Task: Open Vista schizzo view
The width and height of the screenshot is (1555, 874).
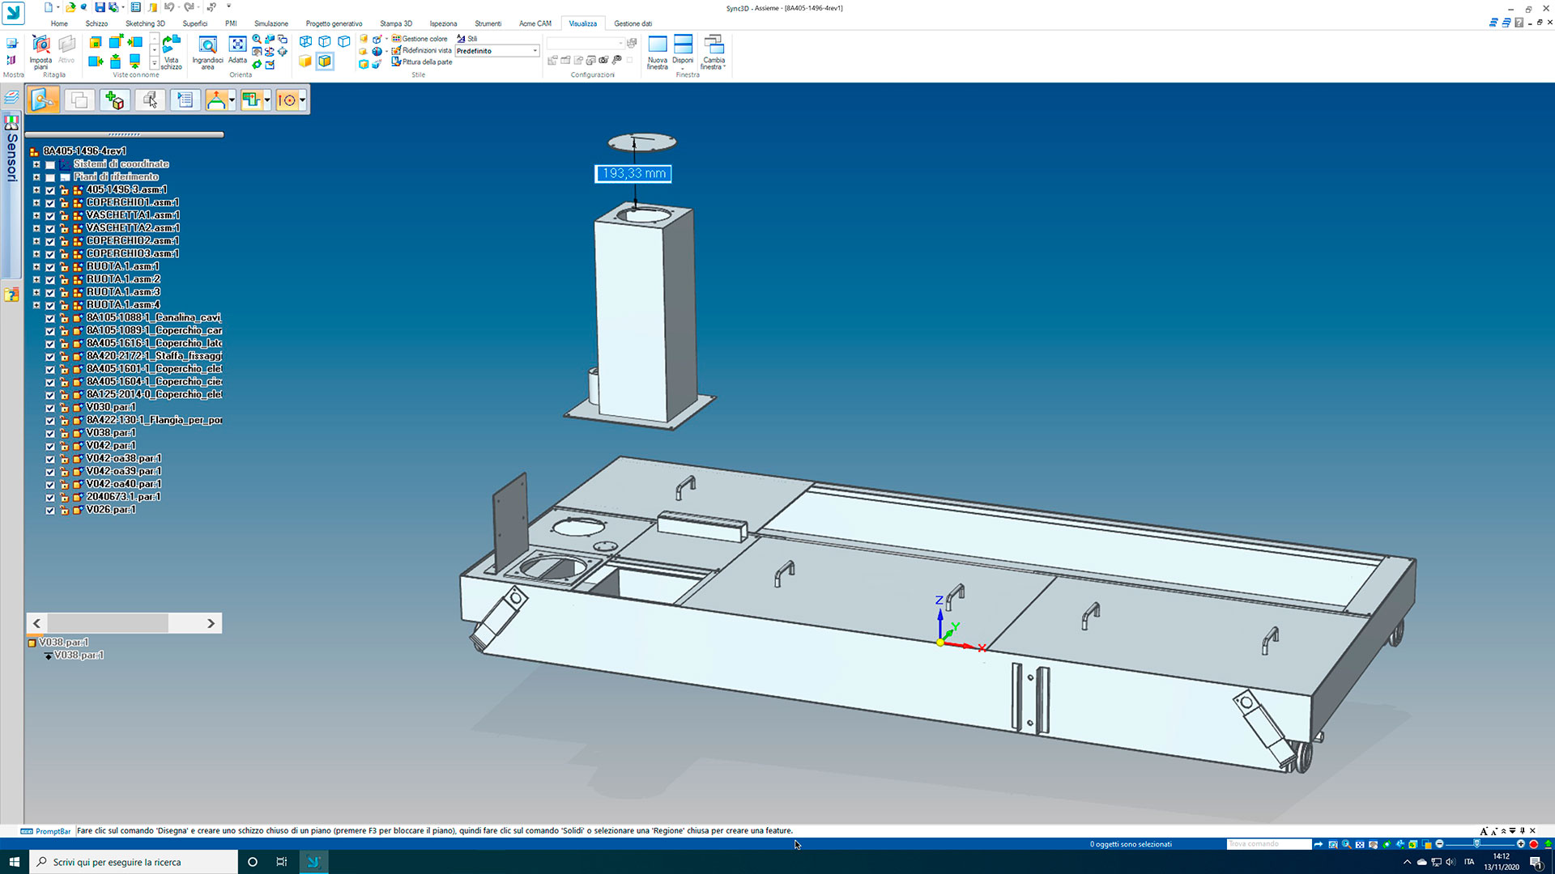Action: coord(171,52)
